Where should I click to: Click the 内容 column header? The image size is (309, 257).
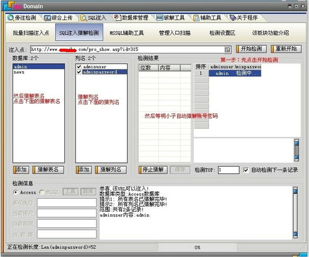tap(170, 68)
